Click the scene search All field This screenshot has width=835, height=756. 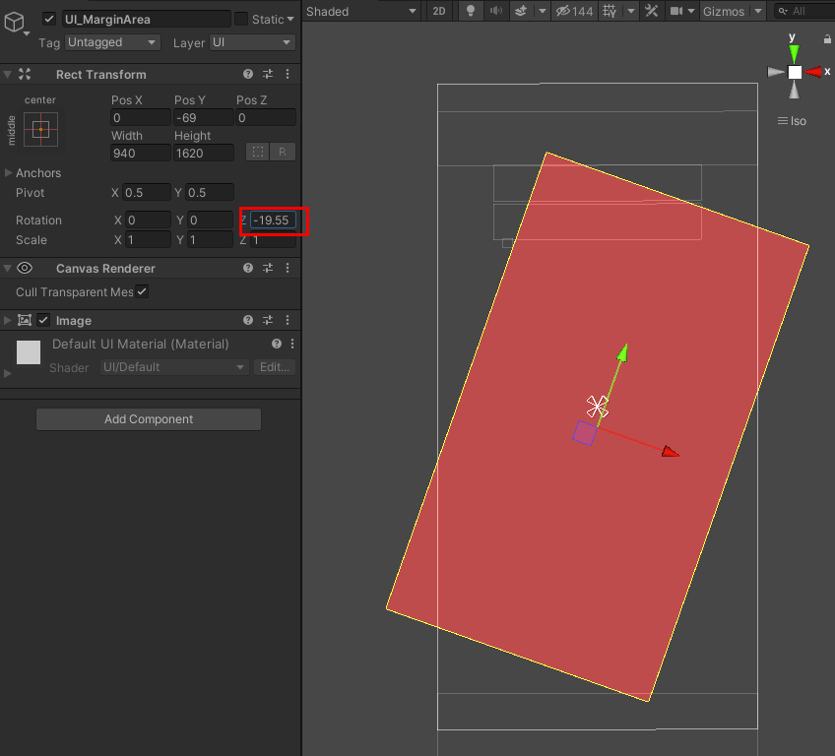(x=804, y=11)
